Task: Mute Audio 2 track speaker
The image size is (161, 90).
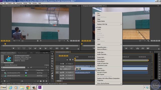Action: click(x=61, y=75)
